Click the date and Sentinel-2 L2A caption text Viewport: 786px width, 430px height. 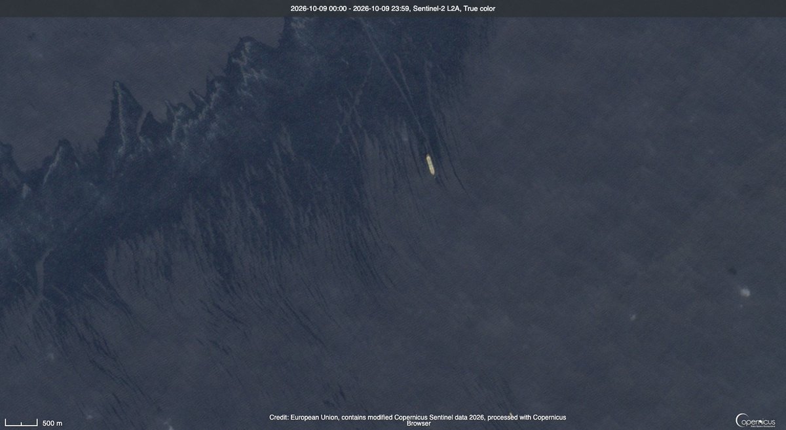click(x=393, y=9)
